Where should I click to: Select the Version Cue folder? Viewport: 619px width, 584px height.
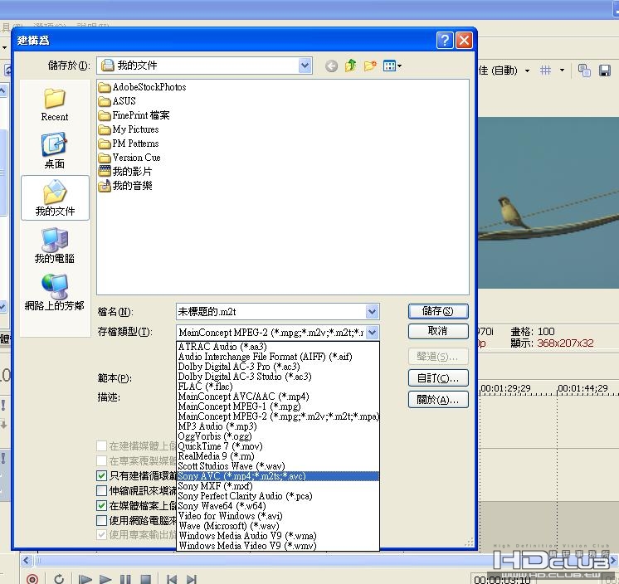point(129,158)
